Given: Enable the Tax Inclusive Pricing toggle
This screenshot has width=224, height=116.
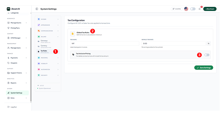Looking at the screenshot, I should [x=207, y=55].
